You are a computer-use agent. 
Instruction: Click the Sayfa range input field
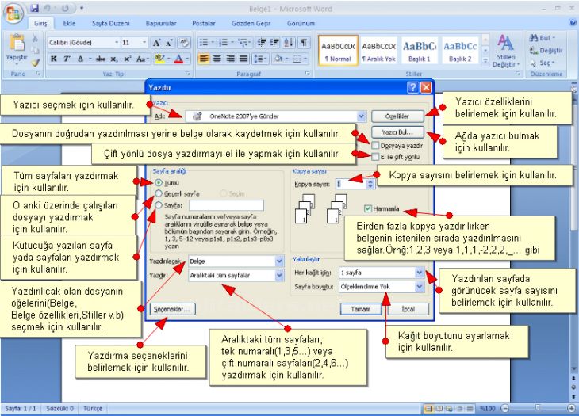(x=226, y=205)
